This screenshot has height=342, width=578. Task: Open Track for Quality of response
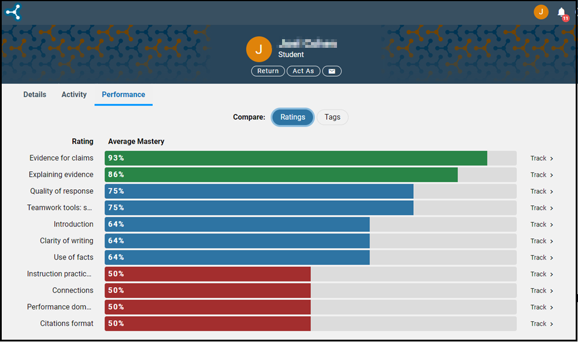coord(542,191)
